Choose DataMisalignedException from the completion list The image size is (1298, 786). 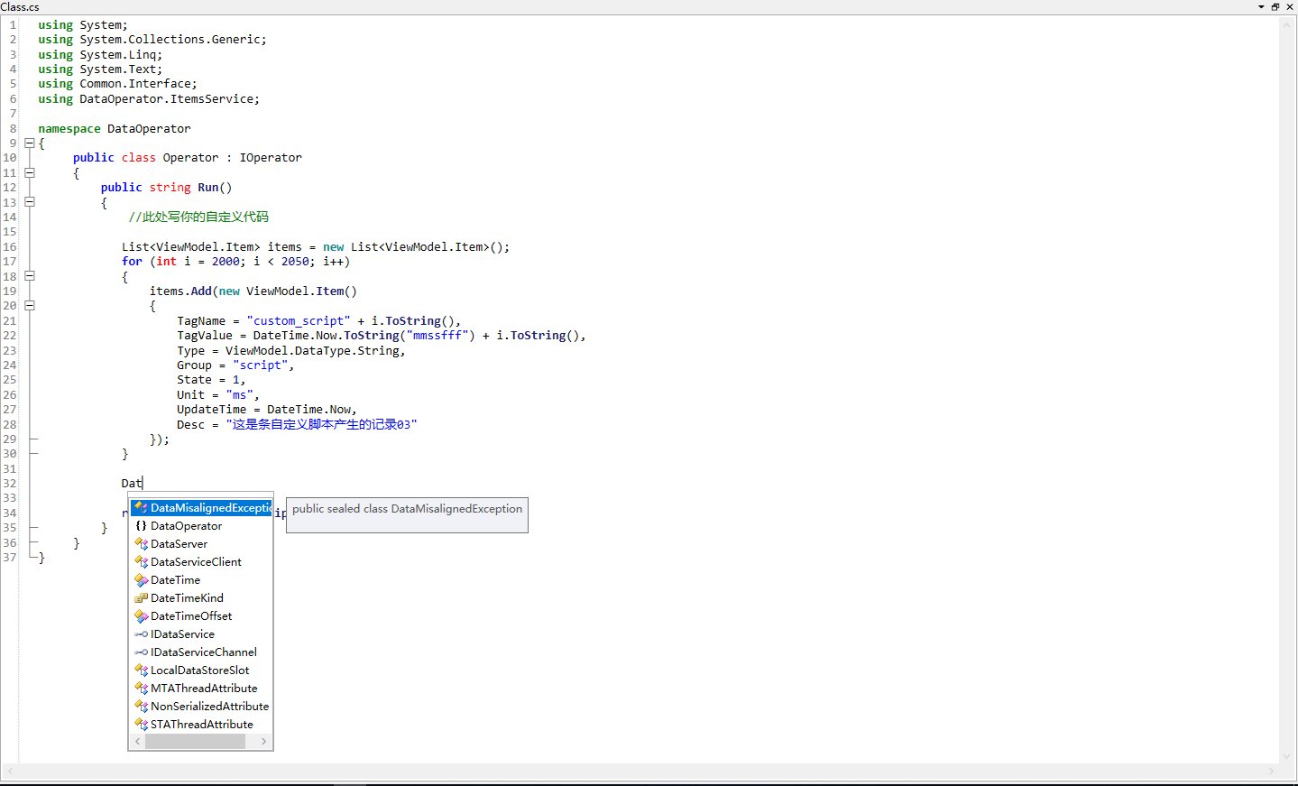tap(201, 508)
